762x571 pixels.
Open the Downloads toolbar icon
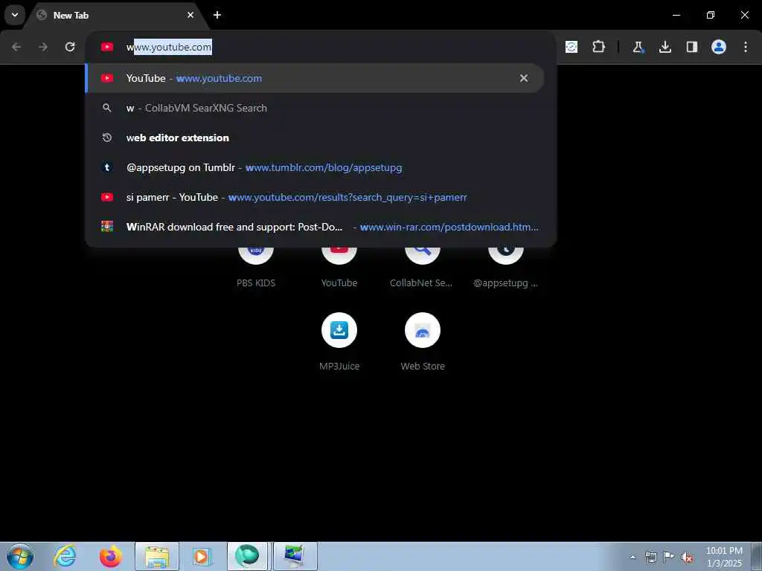click(665, 47)
